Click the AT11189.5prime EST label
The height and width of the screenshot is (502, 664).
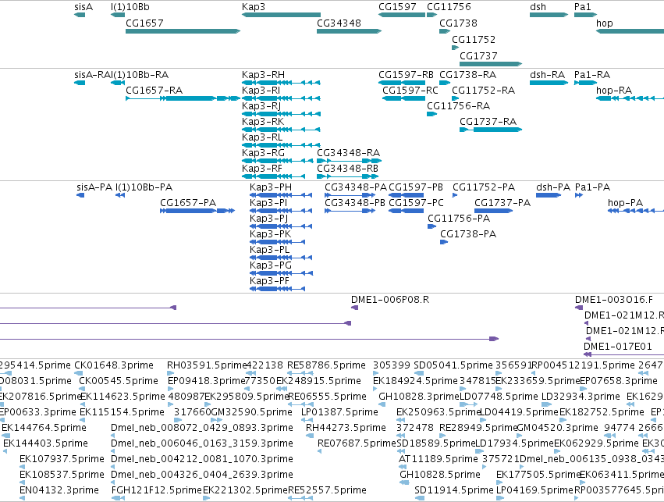tap(439, 459)
